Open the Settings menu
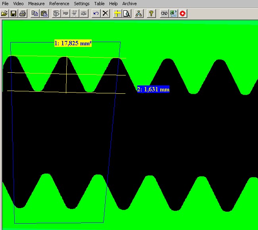 click(x=82, y=4)
